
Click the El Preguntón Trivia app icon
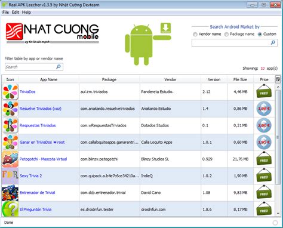(x=10, y=209)
